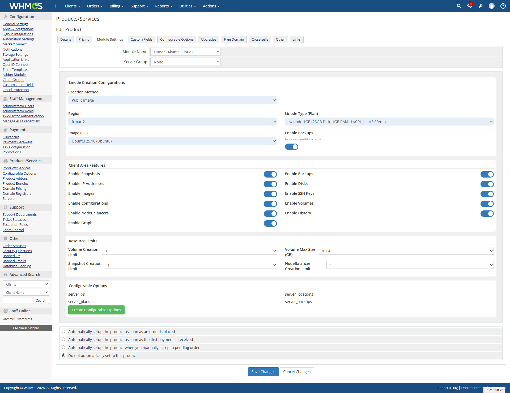Viewport: 510px width, 393px height.
Task: Select automatic setup on first payment radio
Action: coord(63,339)
